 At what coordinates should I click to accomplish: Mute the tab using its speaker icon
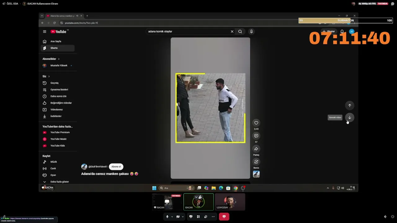pos(77,16)
